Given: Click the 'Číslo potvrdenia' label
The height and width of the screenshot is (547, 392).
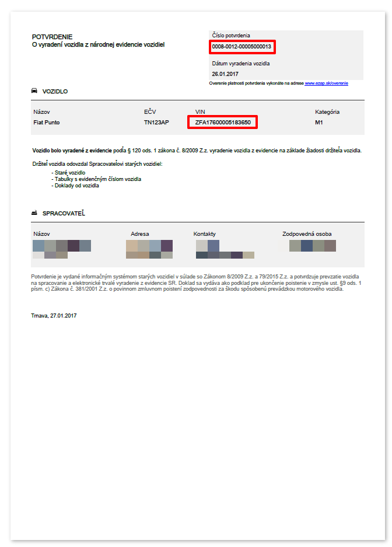Looking at the screenshot, I should 231,36.
